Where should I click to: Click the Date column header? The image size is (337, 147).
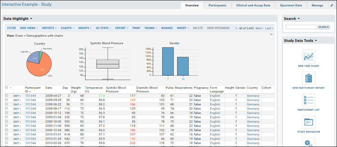tap(49, 88)
